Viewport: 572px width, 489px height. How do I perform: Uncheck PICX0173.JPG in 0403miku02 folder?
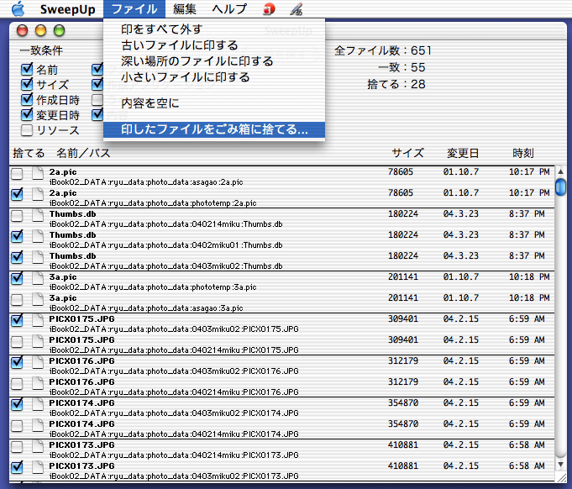(17, 467)
